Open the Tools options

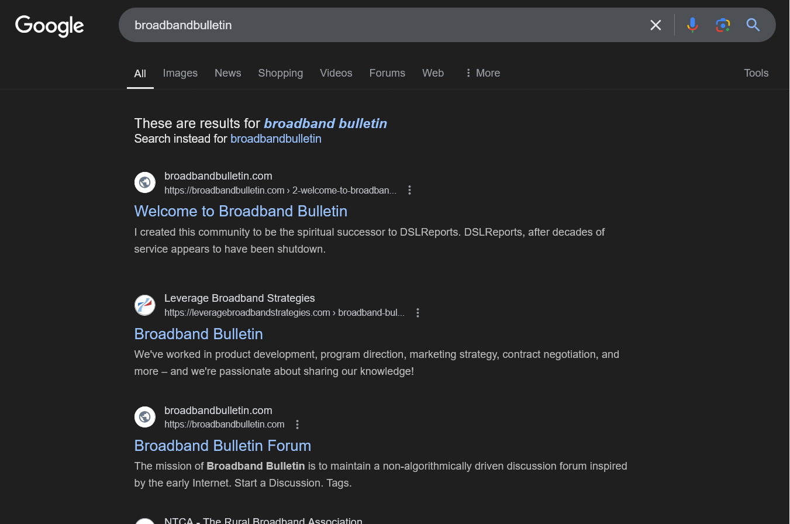tap(756, 73)
